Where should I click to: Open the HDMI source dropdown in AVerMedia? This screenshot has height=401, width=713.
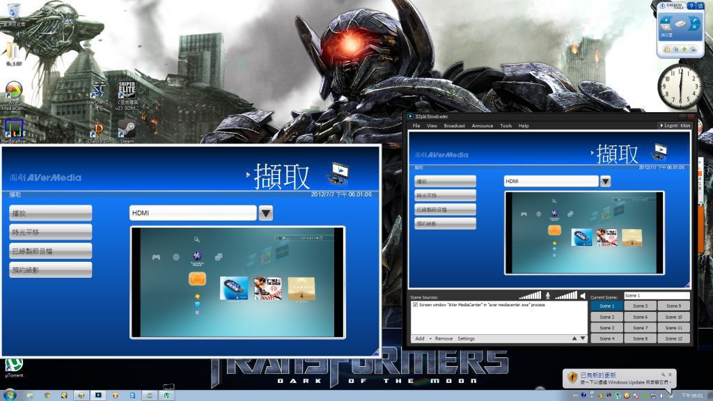point(265,213)
